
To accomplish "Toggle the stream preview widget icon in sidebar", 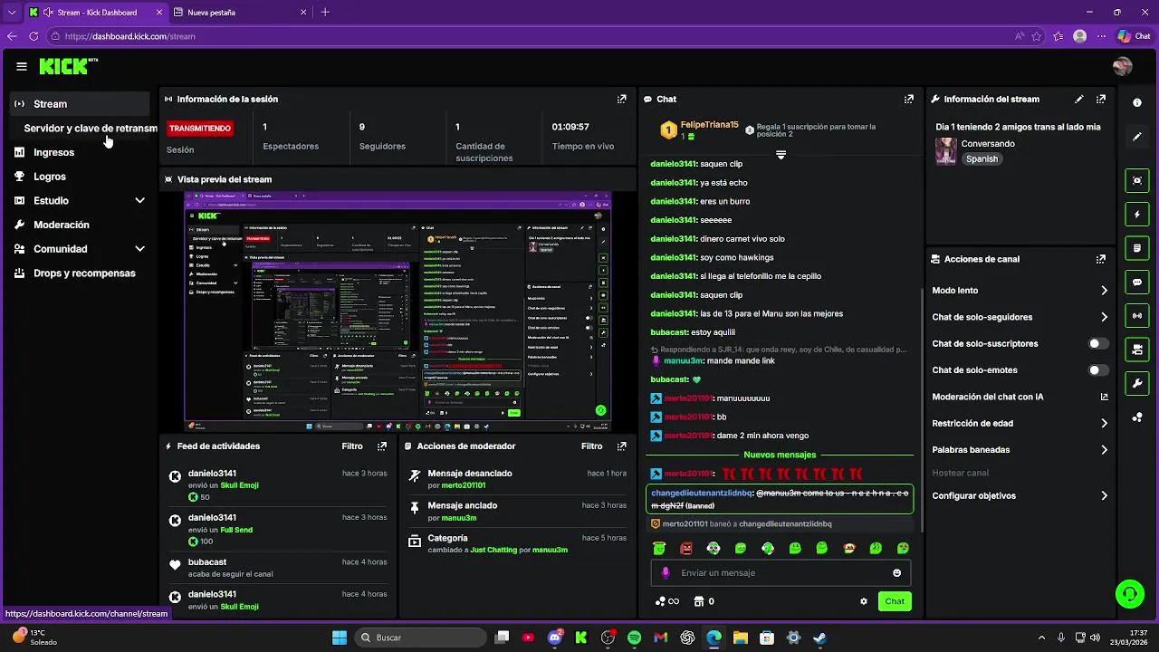I will point(1137,180).
